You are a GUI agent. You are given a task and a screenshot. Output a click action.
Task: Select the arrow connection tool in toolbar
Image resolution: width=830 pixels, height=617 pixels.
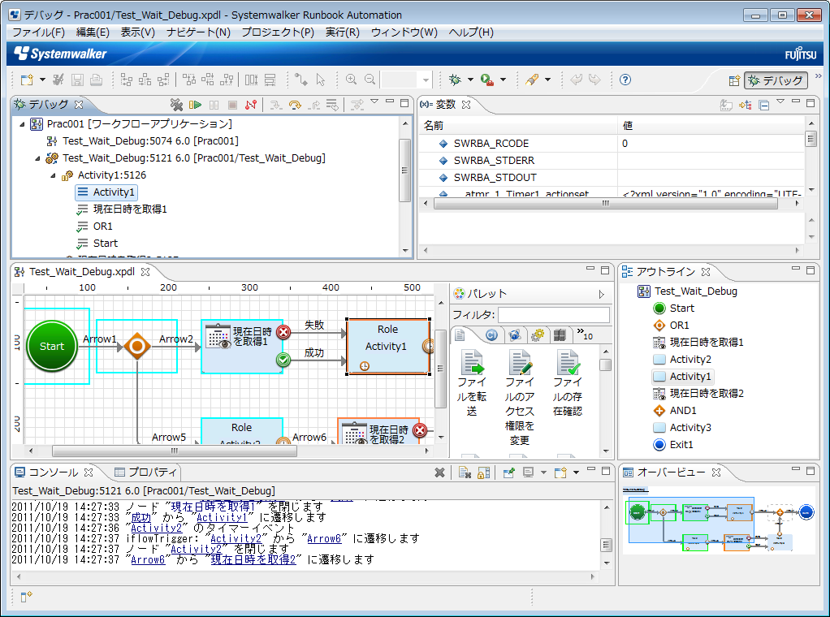tap(301, 80)
